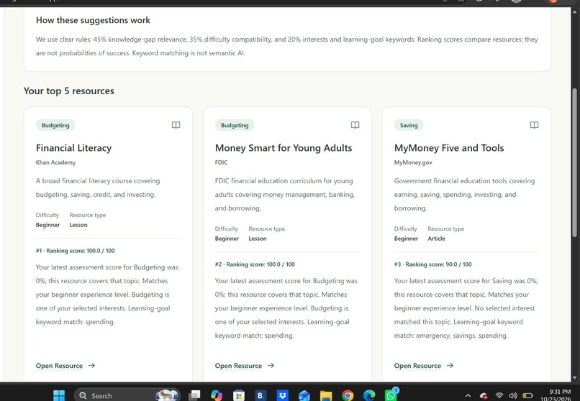Click 'Lesson' resource type on Financial Literacy card
The image size is (580, 401).
pos(78,225)
